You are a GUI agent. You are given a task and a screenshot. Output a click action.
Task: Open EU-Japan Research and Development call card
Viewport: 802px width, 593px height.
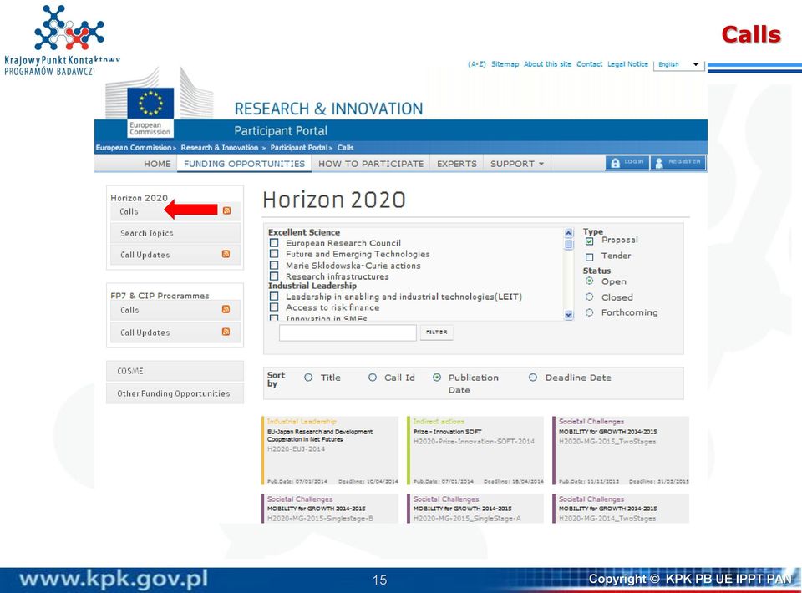[330, 450]
